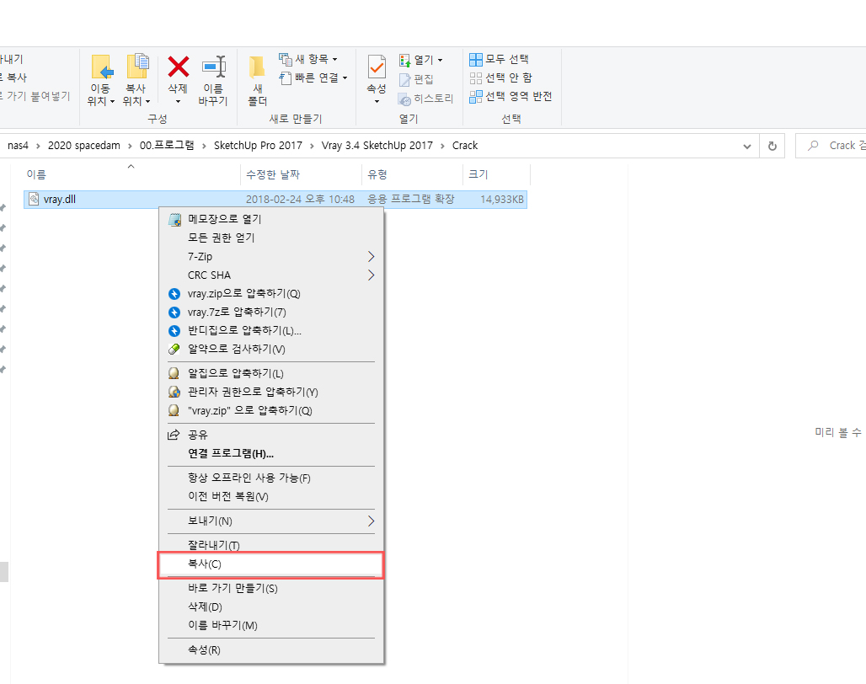Click the New item (새 항목) icon

(285, 59)
